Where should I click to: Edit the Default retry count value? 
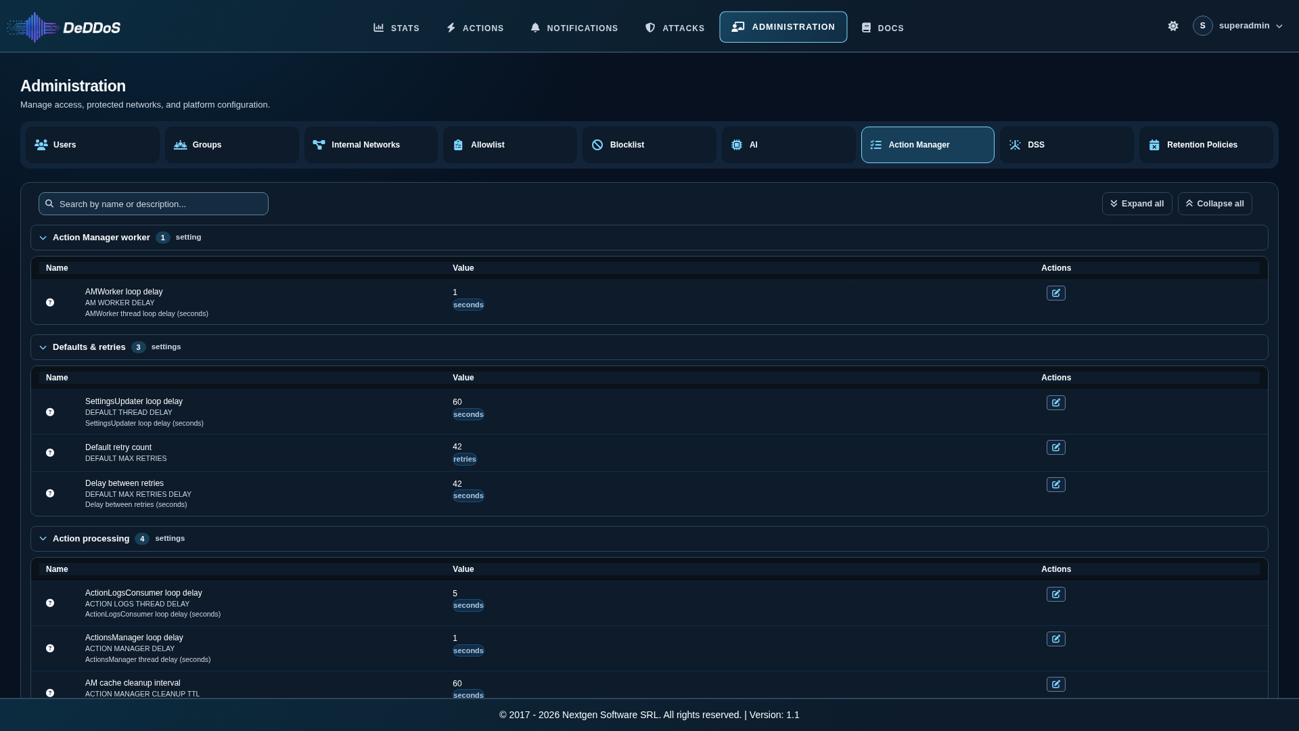click(1055, 447)
